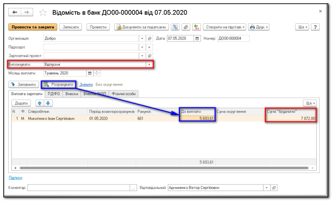Open Документи за податками
Screen dimensions: 332x201
(x=142, y=27)
